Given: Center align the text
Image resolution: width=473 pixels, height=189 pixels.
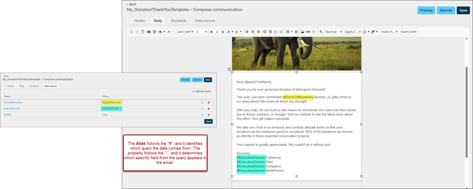Looking at the screenshot, I should 253,32.
